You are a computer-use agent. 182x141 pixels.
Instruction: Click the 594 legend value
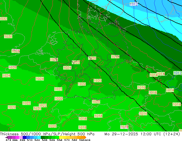coord(82,140)
